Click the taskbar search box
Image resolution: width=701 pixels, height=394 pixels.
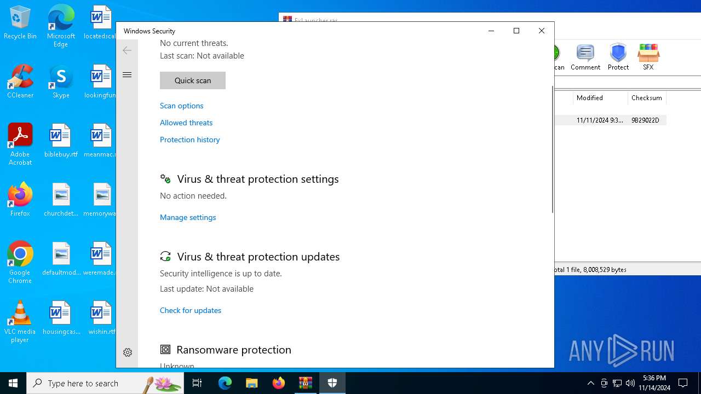105,383
